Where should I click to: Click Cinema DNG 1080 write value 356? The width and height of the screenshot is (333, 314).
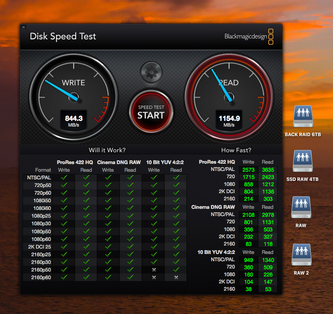pos(248,229)
